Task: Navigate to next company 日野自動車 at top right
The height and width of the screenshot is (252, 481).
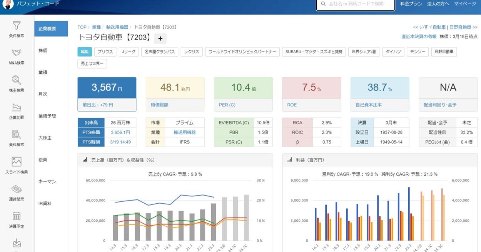Action: (x=463, y=27)
